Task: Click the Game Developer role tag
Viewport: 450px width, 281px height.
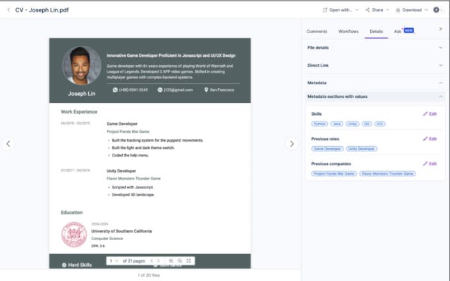Action: (327, 149)
